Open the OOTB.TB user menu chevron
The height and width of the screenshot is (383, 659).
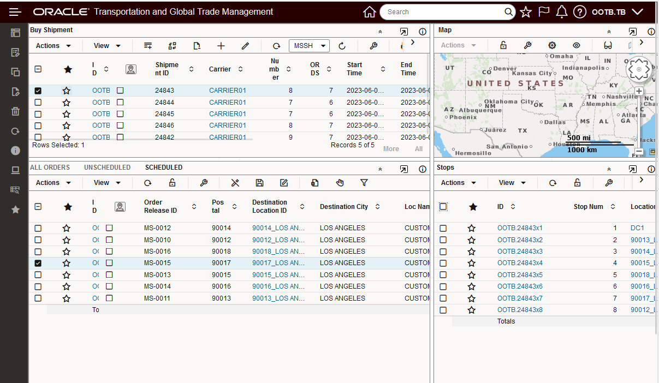[637, 12]
